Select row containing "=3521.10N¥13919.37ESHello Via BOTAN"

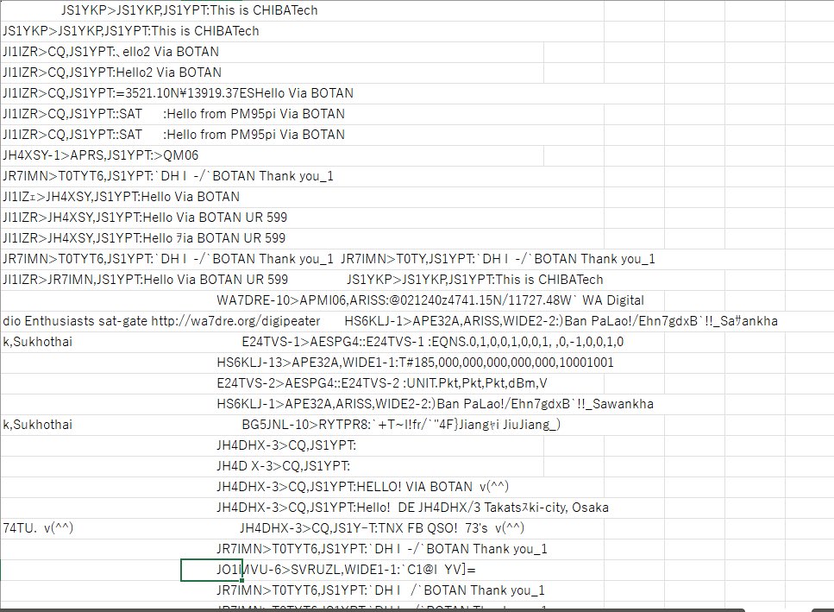point(178,93)
